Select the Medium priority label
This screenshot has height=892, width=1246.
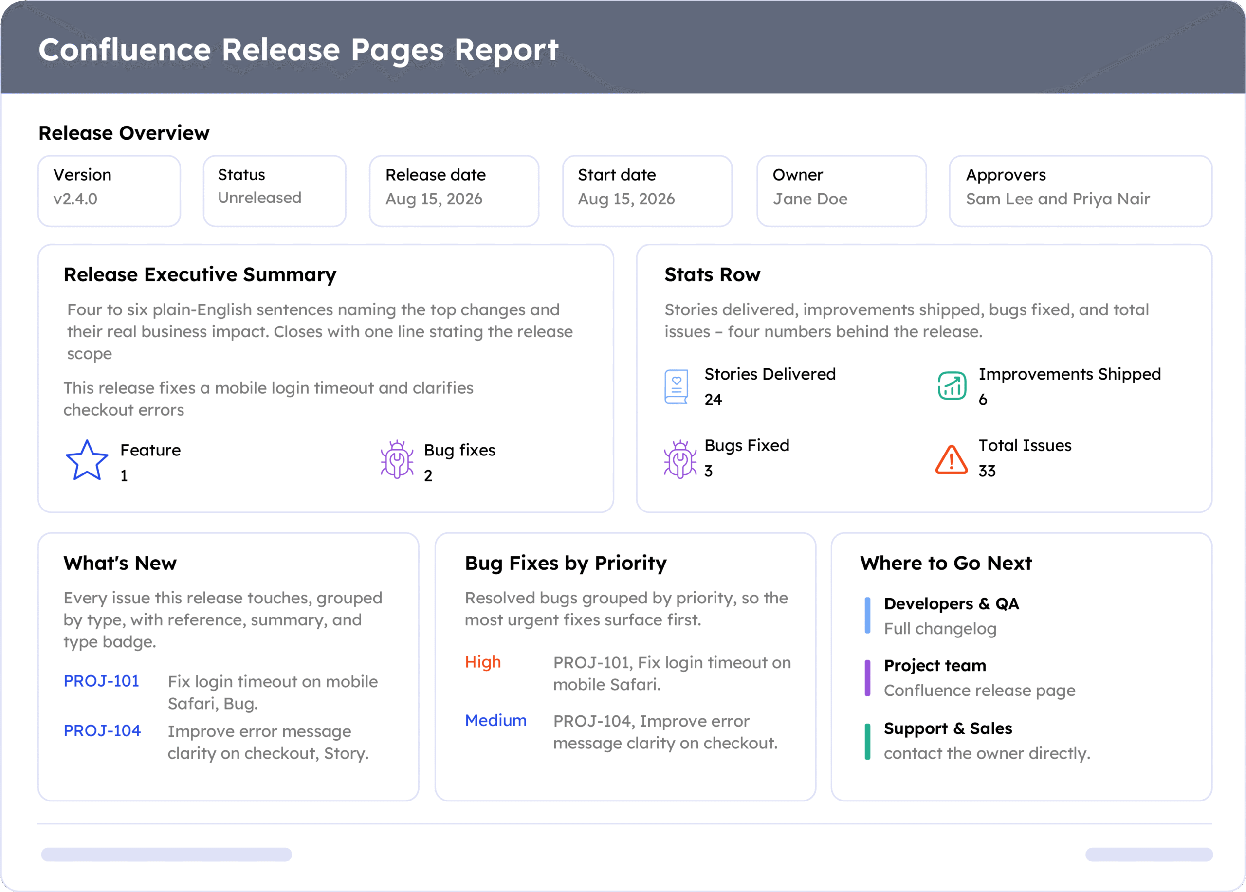pos(495,721)
